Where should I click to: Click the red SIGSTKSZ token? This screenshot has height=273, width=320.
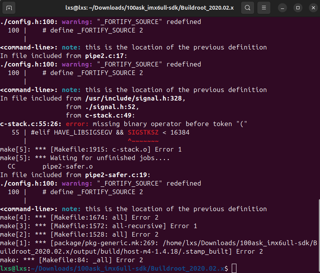pyautogui.click(x=143, y=132)
